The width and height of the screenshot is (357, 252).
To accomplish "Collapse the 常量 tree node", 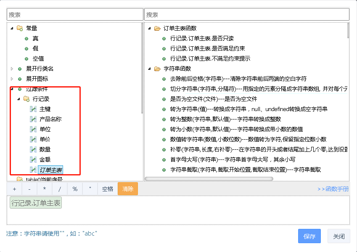I will pyautogui.click(x=12, y=28).
